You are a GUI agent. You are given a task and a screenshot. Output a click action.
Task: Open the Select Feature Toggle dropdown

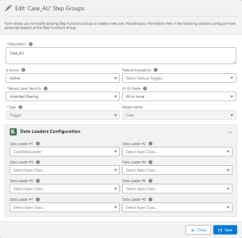tap(179, 78)
